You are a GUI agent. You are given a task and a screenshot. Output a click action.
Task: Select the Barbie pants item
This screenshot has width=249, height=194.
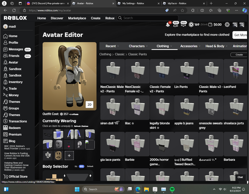point(137,147)
